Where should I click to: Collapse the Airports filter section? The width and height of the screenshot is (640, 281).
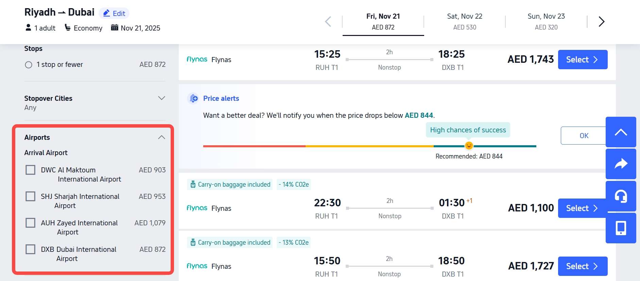[x=161, y=137]
